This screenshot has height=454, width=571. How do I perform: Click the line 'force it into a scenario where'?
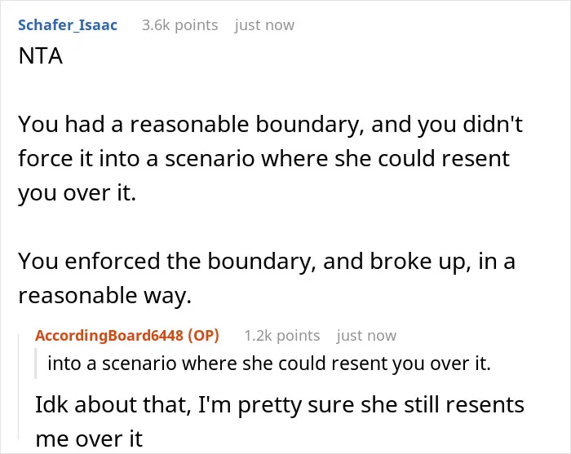tap(264, 159)
